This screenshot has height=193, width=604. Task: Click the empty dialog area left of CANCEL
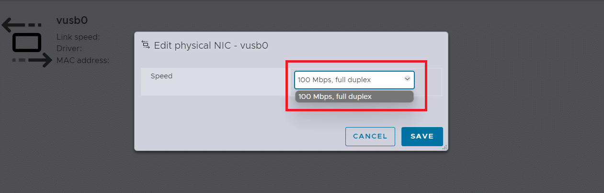coord(239,136)
